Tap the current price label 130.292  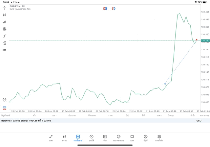click(205, 41)
